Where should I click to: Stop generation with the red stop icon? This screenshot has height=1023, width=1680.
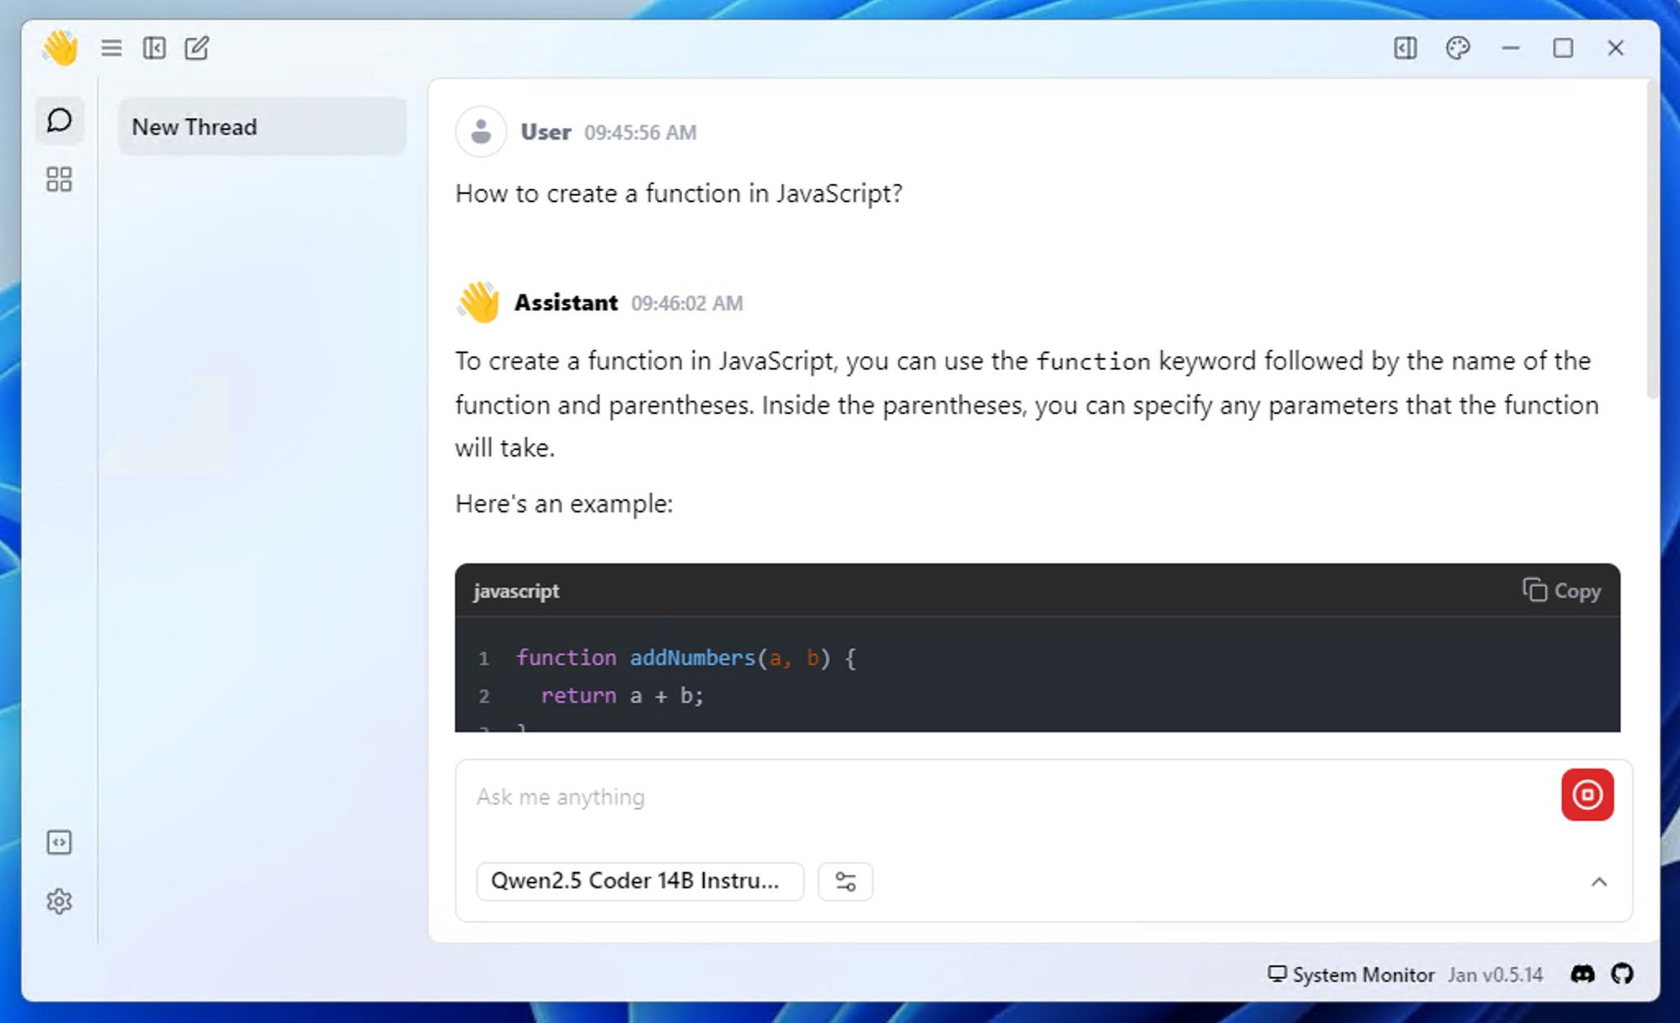(x=1586, y=795)
